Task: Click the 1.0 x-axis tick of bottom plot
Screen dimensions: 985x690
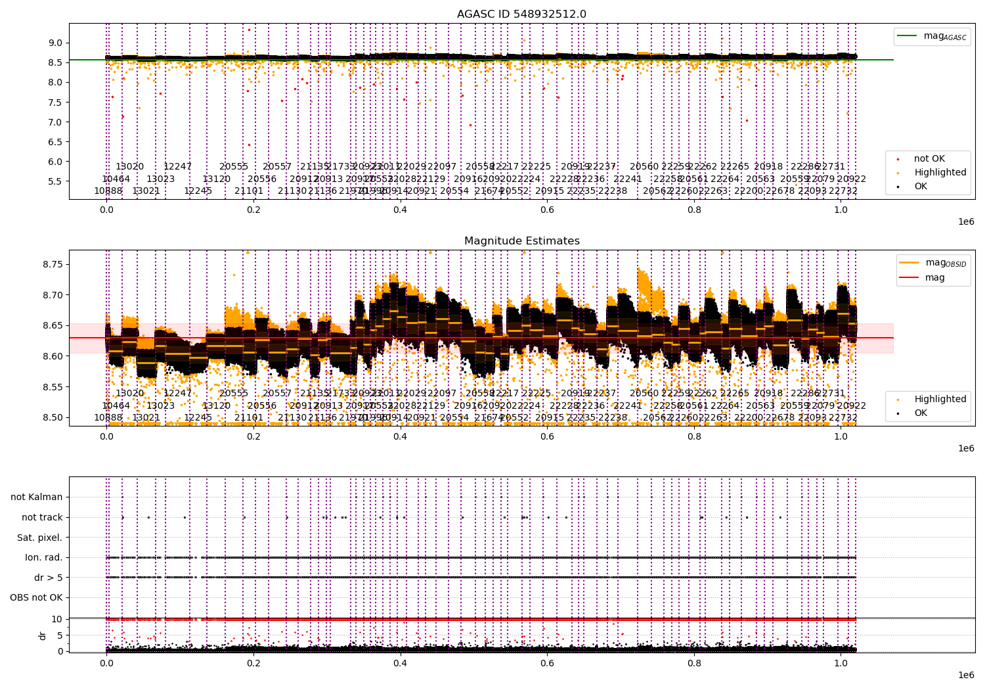Action: tap(841, 664)
